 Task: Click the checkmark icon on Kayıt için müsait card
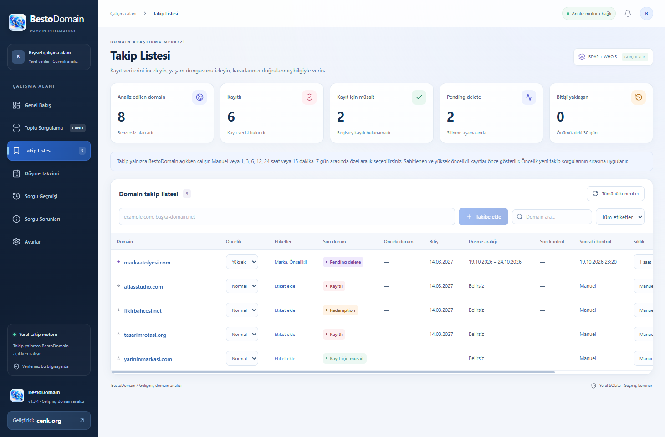pyautogui.click(x=419, y=97)
